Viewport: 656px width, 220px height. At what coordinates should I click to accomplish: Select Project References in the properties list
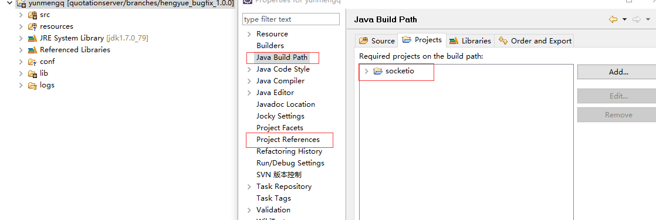tap(288, 140)
